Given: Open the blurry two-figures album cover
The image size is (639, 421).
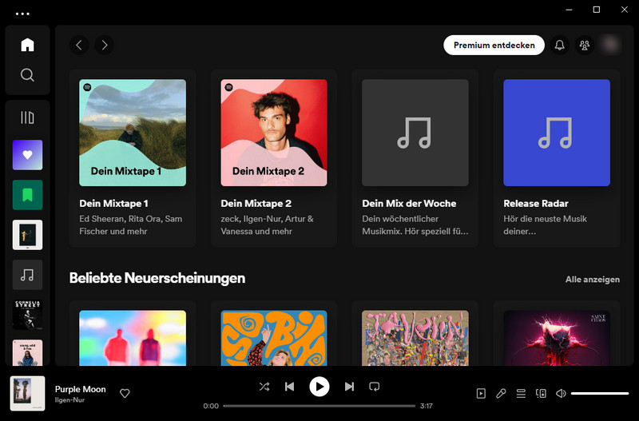Looking at the screenshot, I should pyautogui.click(x=133, y=338).
